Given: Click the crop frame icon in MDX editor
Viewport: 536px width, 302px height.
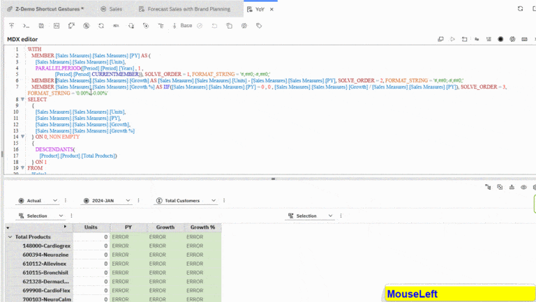Looking at the screenshot, I should (465, 39).
